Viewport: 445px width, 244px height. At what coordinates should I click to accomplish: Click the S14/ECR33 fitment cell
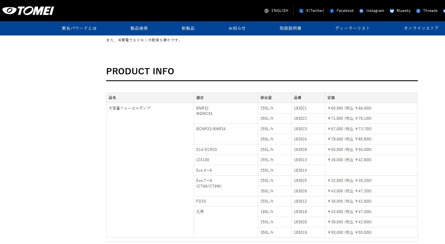pos(226,150)
